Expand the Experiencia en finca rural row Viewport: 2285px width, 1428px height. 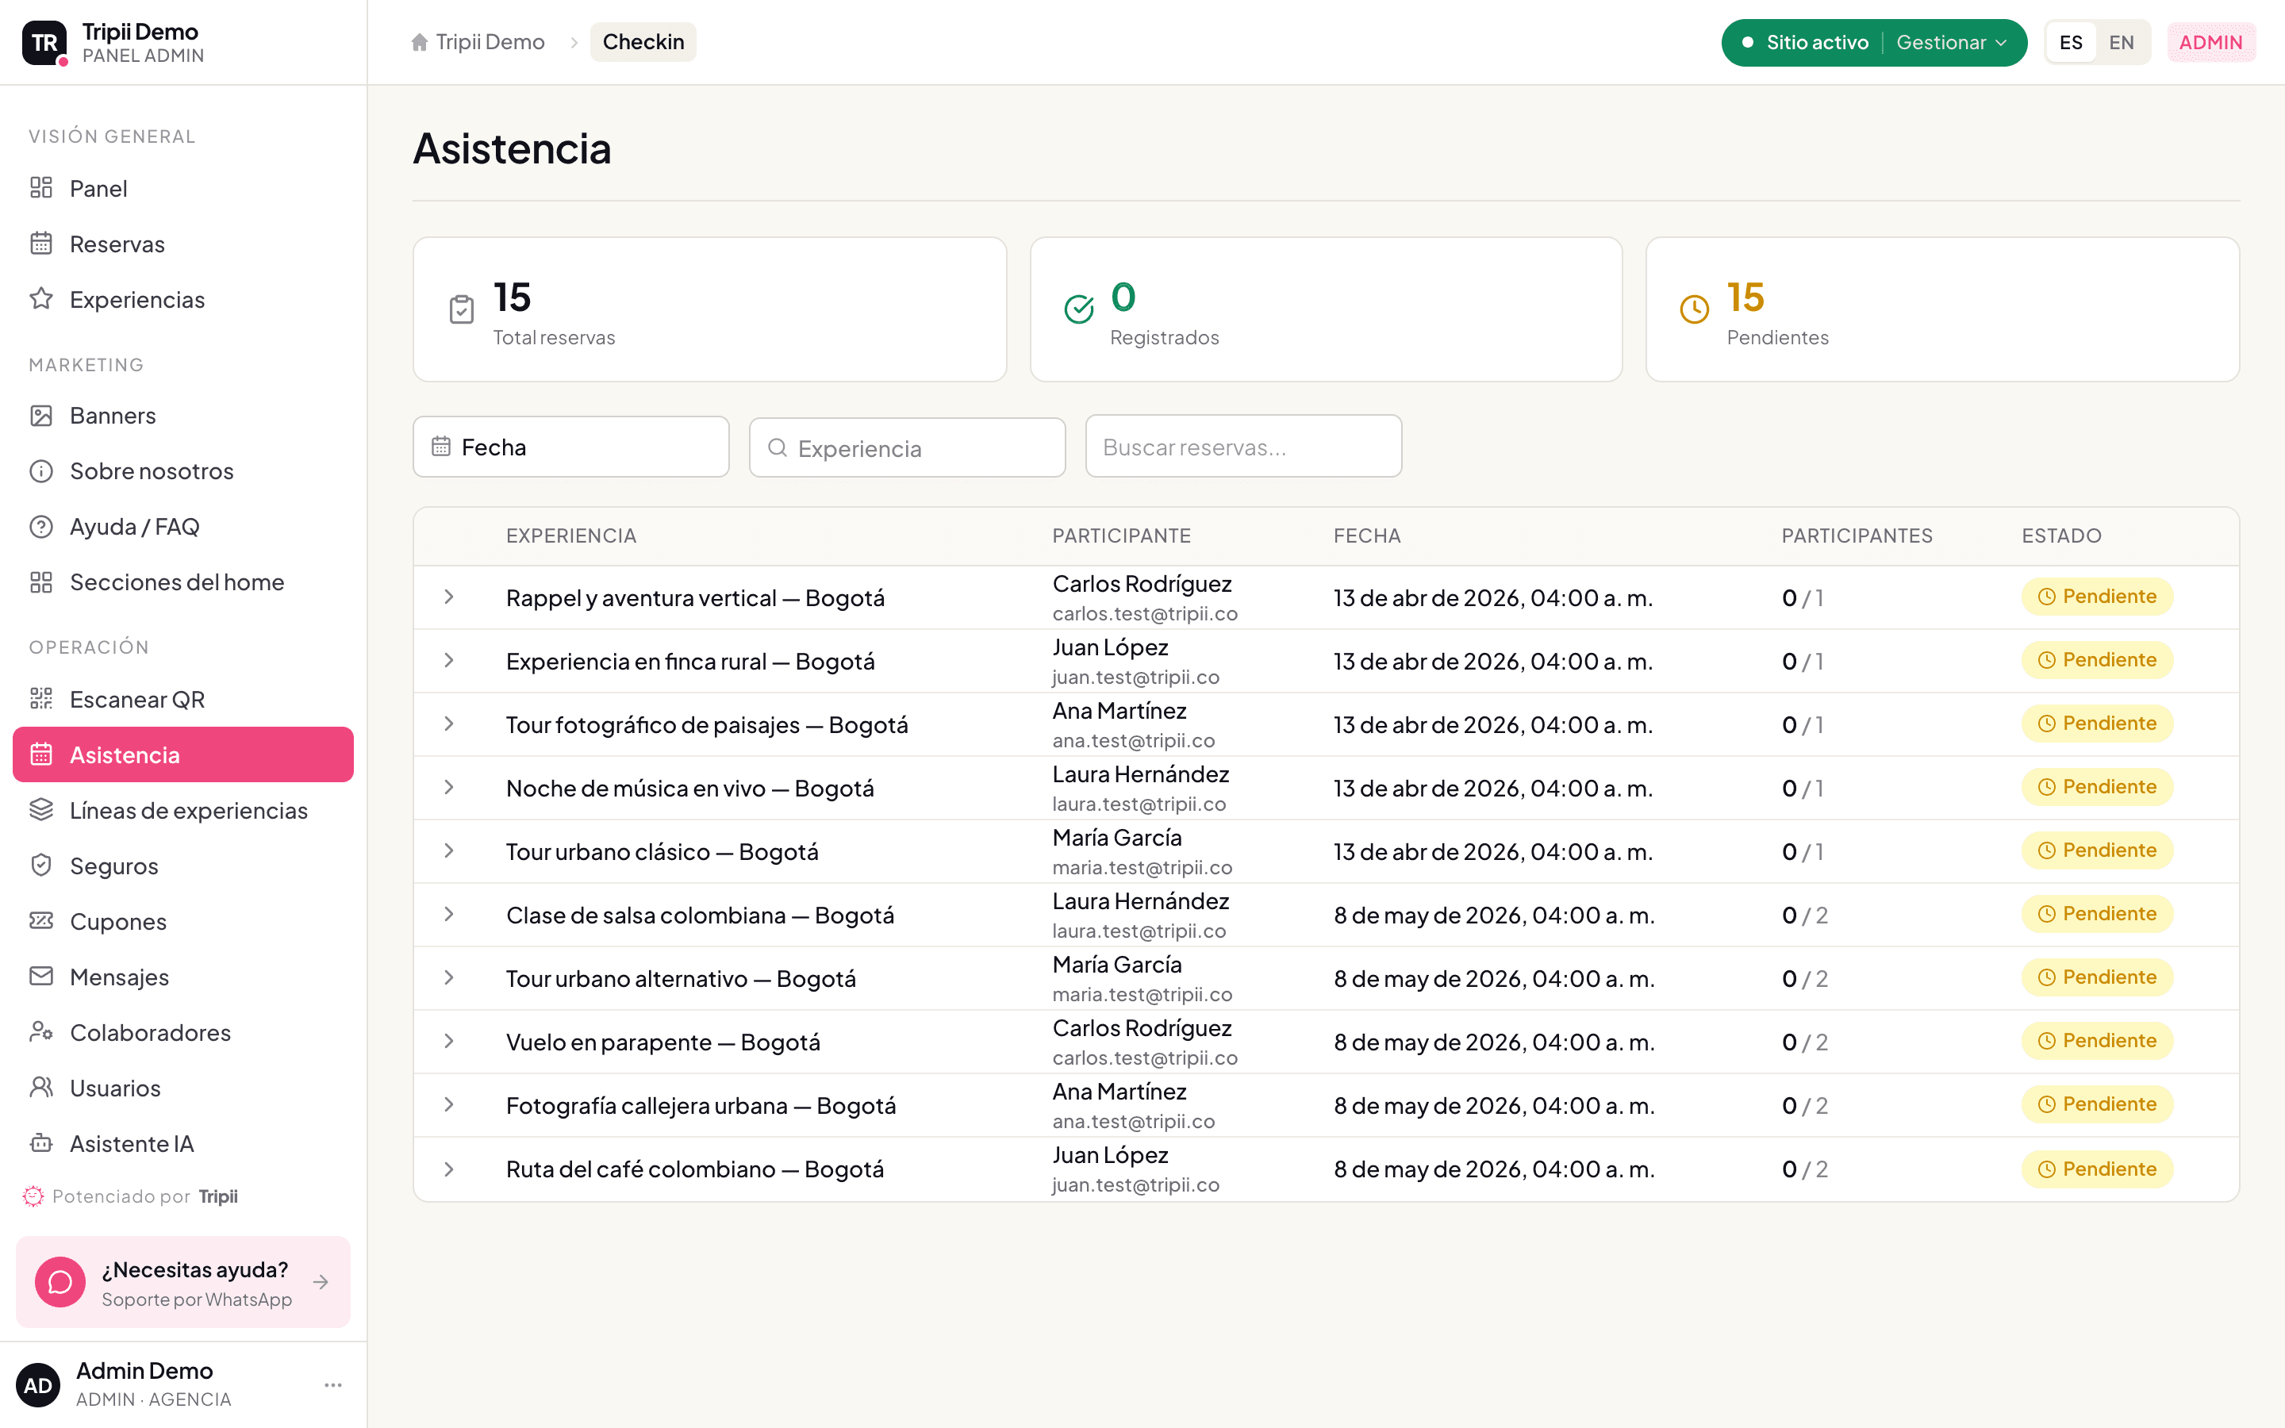(x=449, y=660)
